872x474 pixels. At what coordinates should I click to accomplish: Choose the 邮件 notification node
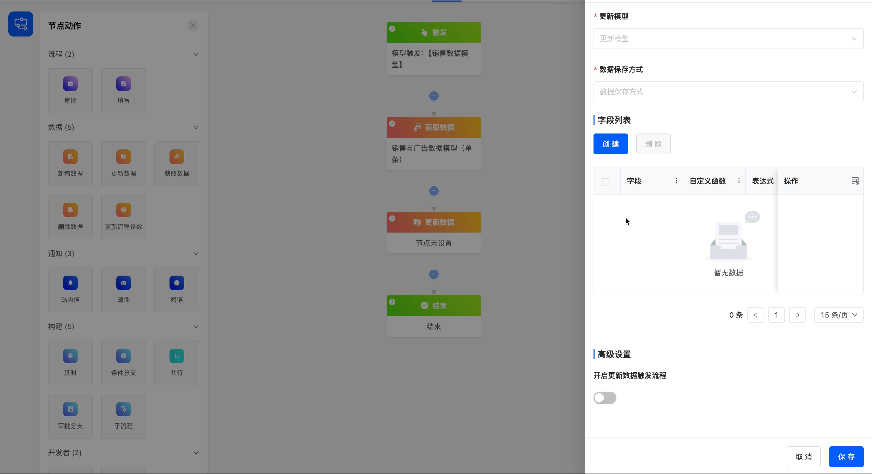tap(123, 290)
